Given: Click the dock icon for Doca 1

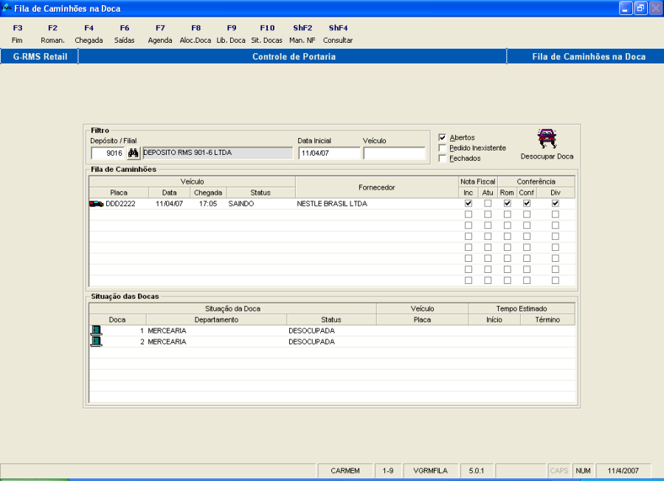Looking at the screenshot, I should point(97,331).
